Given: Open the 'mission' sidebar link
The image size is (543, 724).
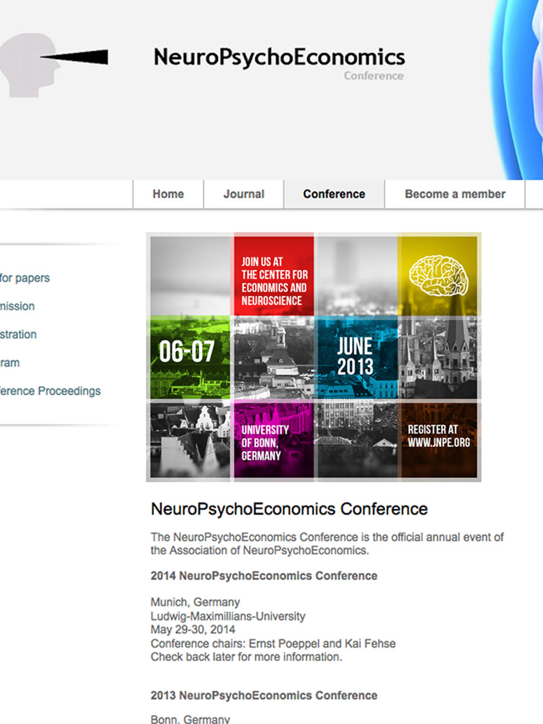Looking at the screenshot, I should (x=17, y=306).
